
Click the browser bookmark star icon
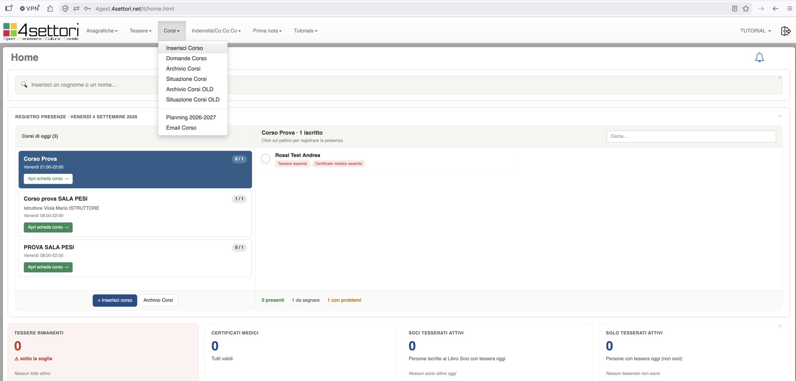click(746, 8)
